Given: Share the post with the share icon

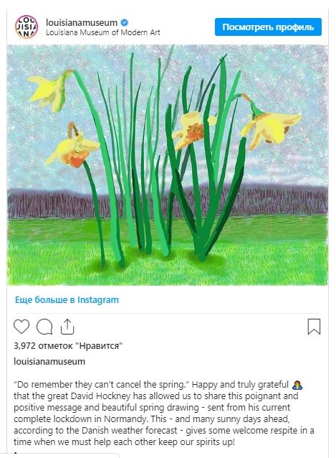Looking at the screenshot, I should 67,327.
